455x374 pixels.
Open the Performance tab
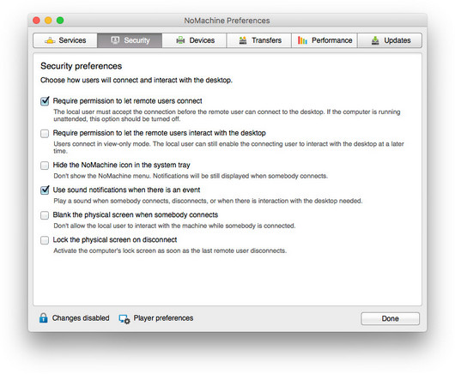325,40
